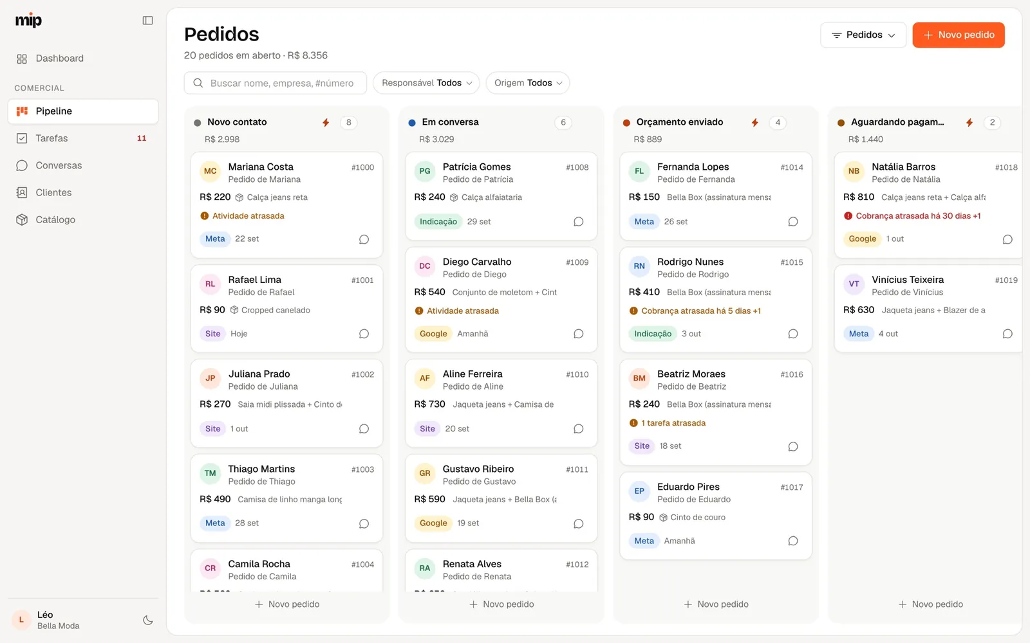Click 1 tarefa atrasada on Beatriz card
Image resolution: width=1030 pixels, height=643 pixels.
coord(668,423)
